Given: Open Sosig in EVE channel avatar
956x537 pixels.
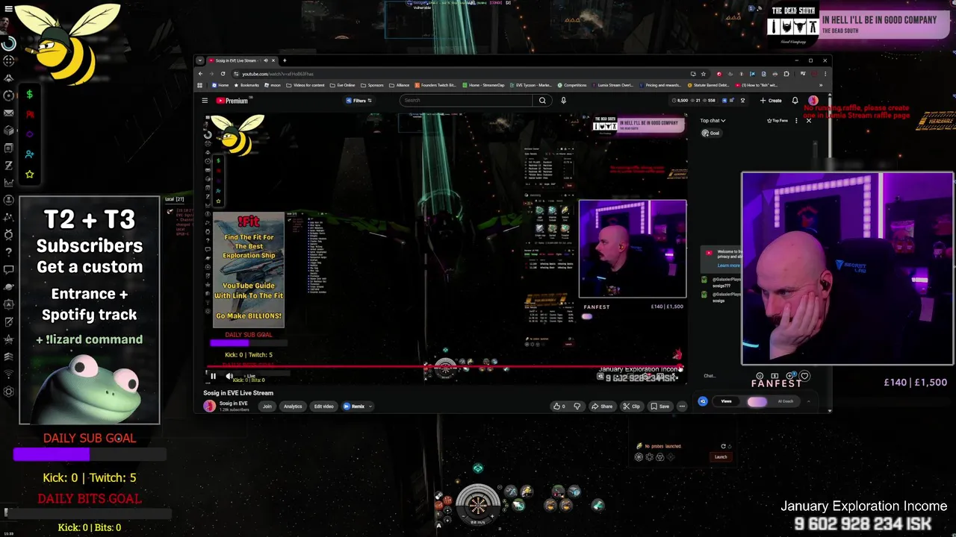Looking at the screenshot, I should 210,406.
